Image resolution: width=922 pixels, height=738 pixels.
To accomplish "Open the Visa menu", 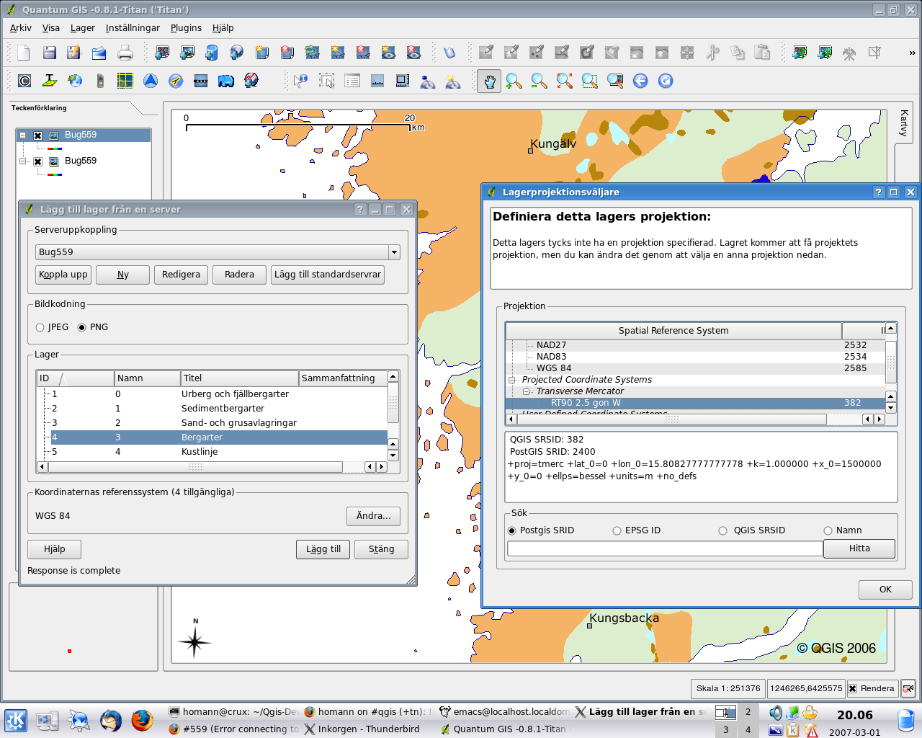I will [x=51, y=27].
